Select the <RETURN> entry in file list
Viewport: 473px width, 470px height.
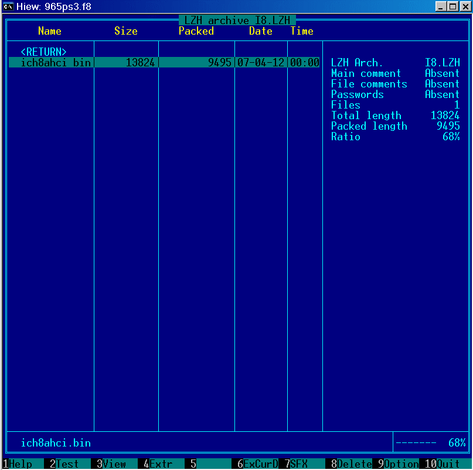(44, 52)
